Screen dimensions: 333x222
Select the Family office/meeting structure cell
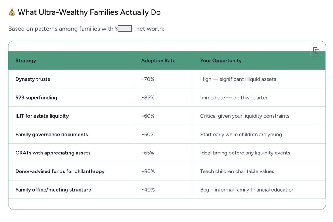tap(53, 190)
